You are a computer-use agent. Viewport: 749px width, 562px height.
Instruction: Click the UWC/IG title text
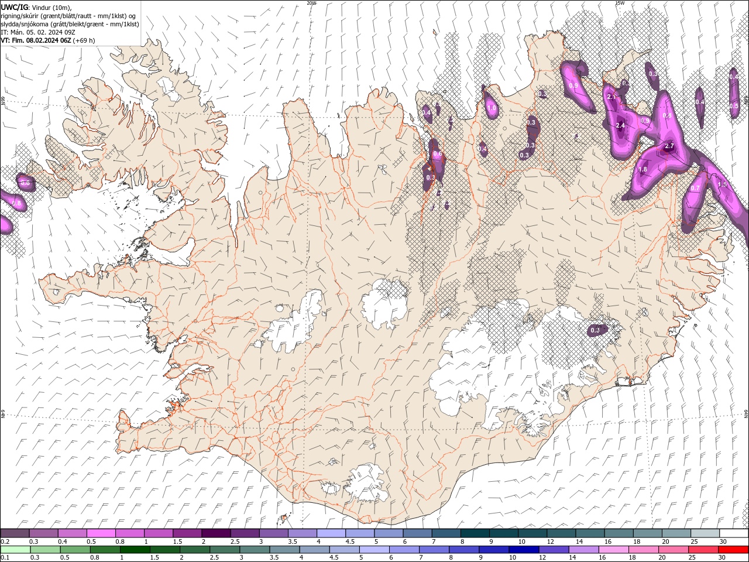(x=15, y=7)
